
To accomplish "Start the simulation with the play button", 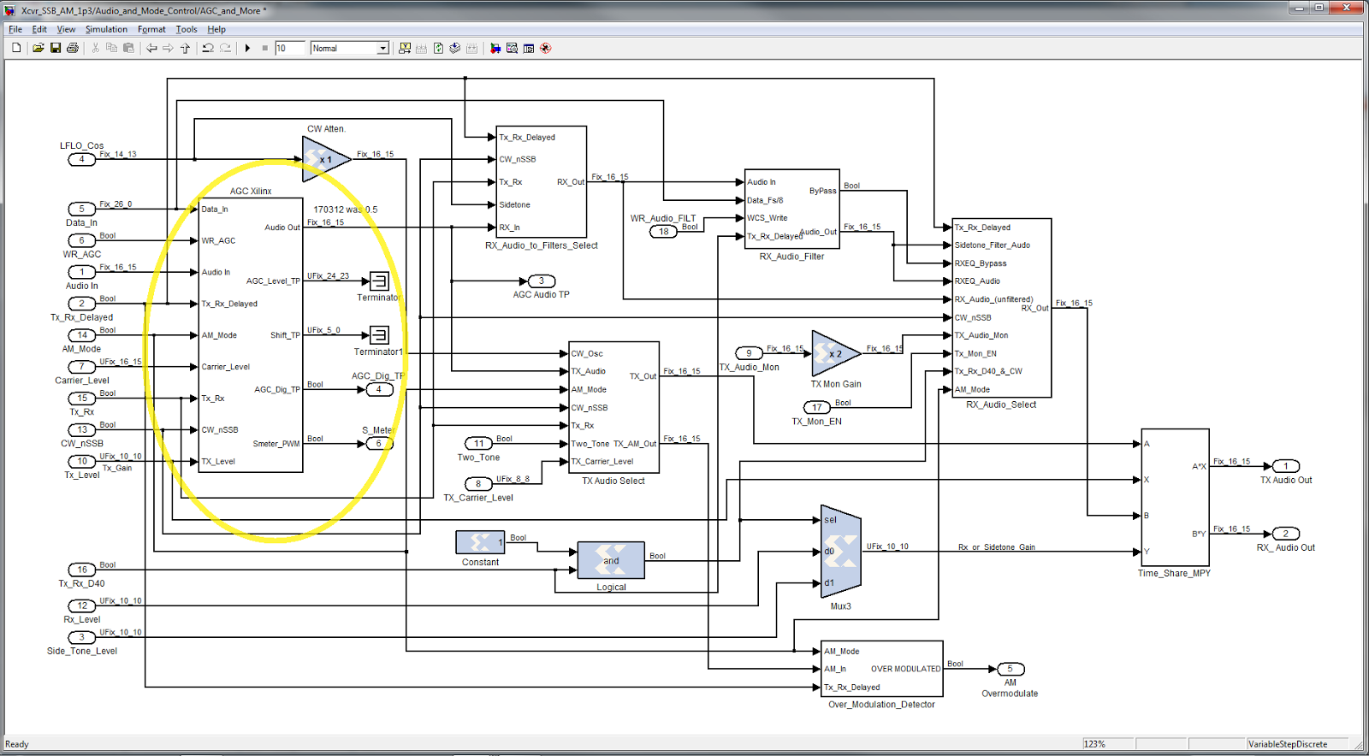I will coord(247,48).
